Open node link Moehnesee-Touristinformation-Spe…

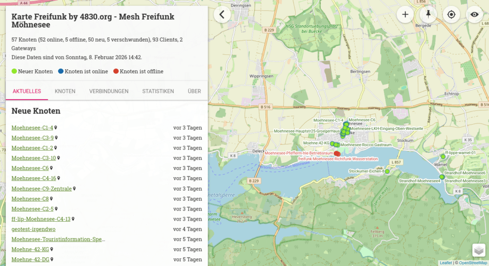click(58, 239)
